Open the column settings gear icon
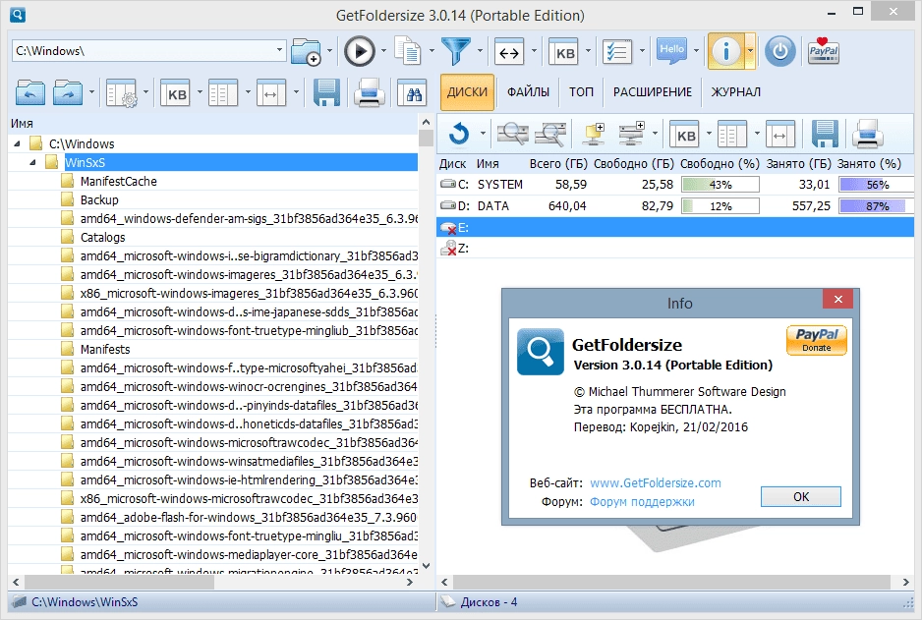 122,93
